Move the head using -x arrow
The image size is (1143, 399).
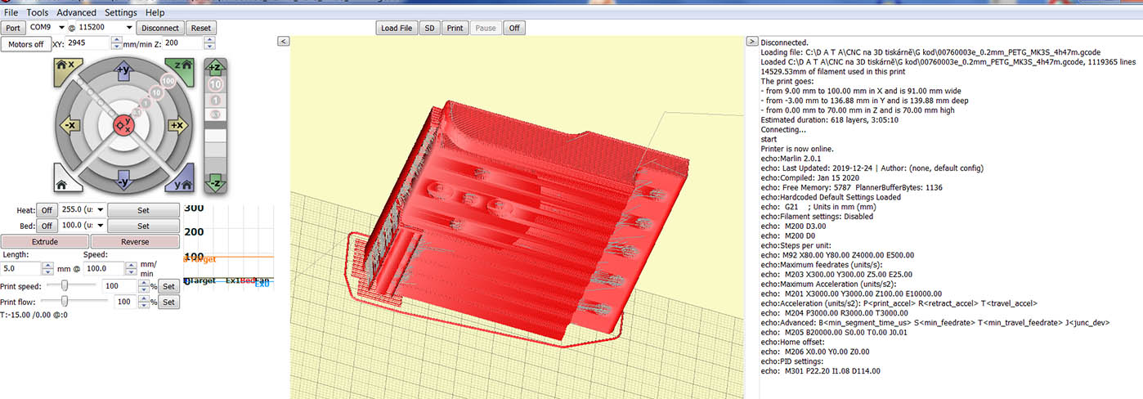(69, 125)
